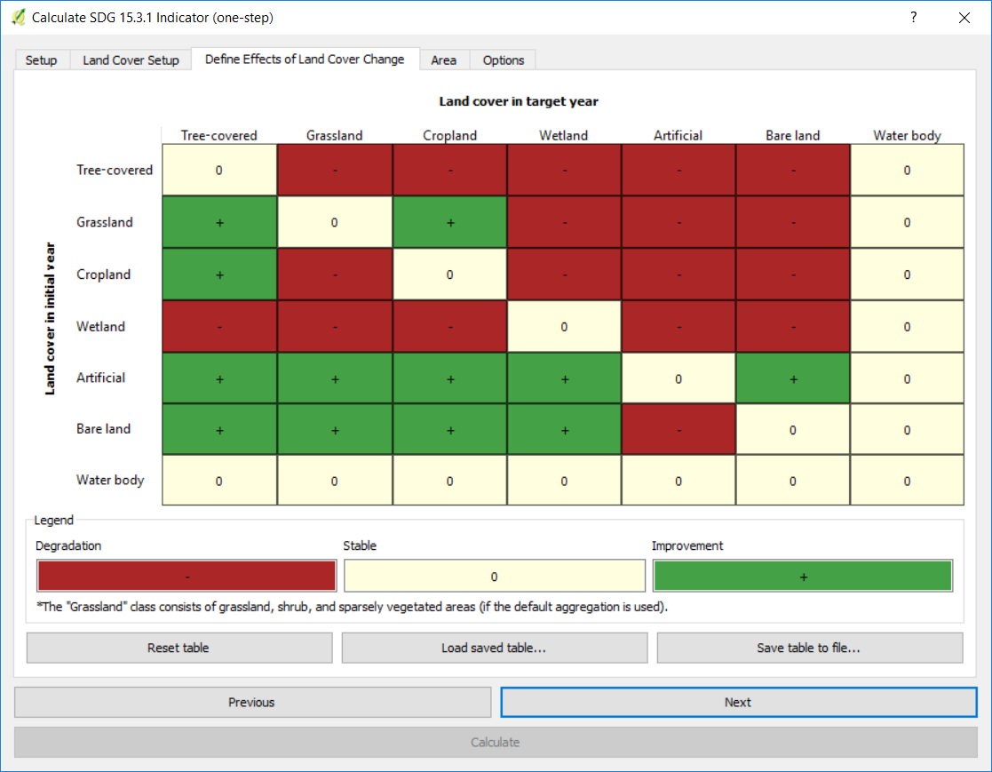This screenshot has height=772, width=992.
Task: Switch to the Setup tab
Action: [41, 60]
